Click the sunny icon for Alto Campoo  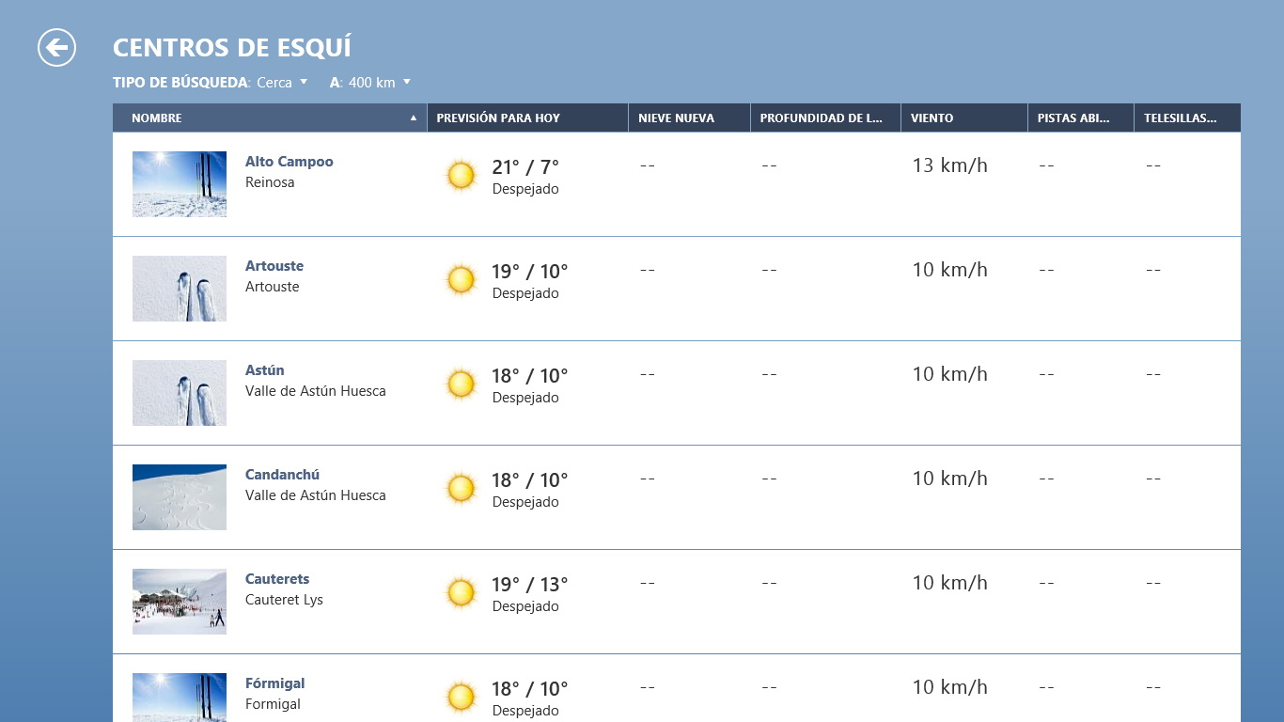pos(461,176)
